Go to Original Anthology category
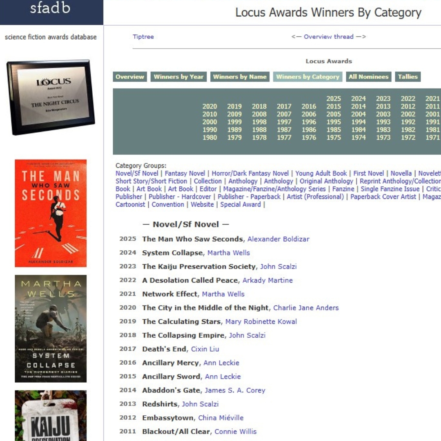Screen dimensions: 441x441 pyautogui.click(x=326, y=181)
